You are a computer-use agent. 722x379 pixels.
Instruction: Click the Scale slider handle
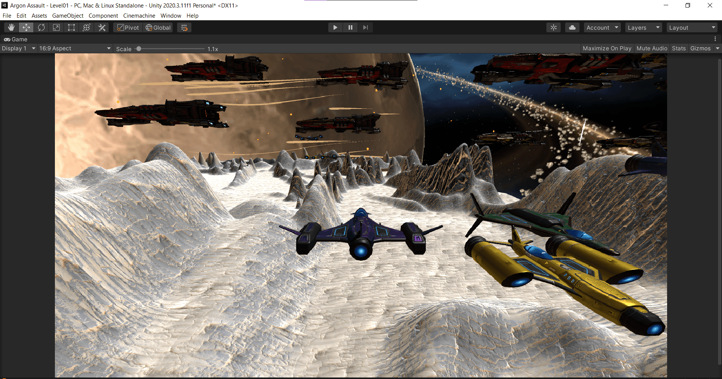tap(139, 48)
